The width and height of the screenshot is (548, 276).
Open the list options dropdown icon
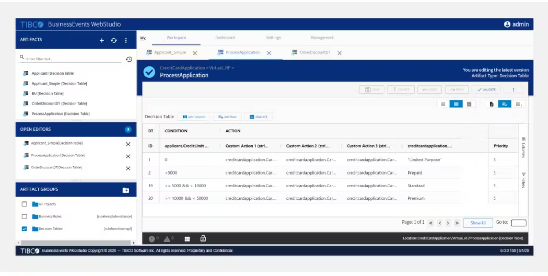pos(518,104)
